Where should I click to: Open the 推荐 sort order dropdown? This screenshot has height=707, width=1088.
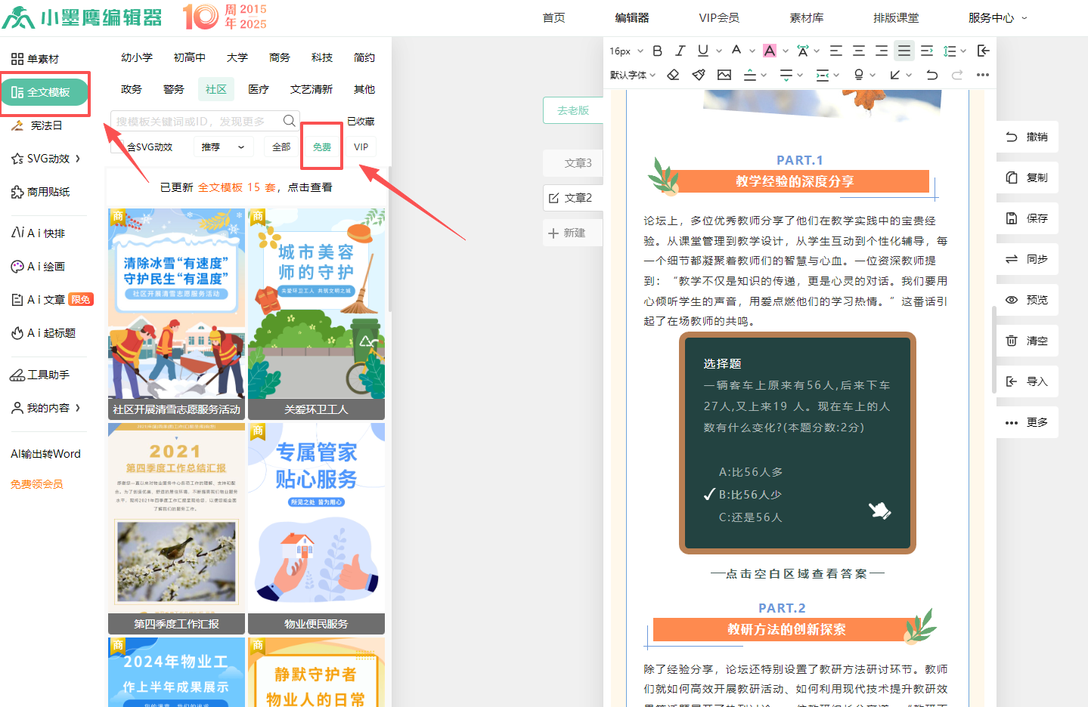click(x=222, y=147)
